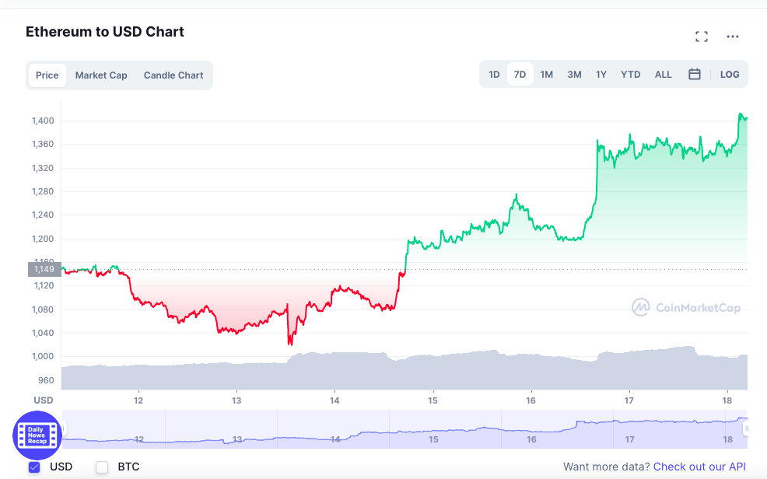Select the 1D time range

click(x=494, y=75)
